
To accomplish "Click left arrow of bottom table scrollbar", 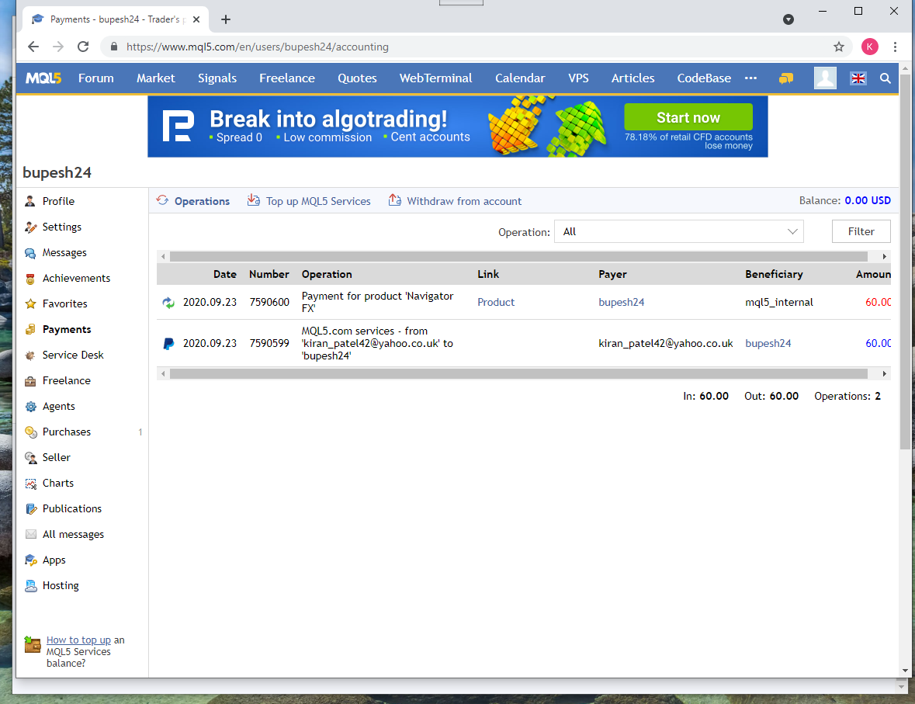I will [164, 373].
